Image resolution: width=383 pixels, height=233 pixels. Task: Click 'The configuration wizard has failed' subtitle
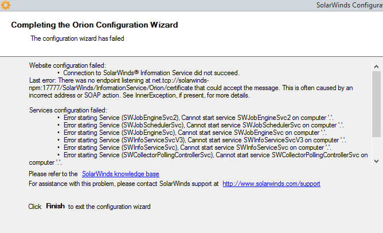(77, 38)
